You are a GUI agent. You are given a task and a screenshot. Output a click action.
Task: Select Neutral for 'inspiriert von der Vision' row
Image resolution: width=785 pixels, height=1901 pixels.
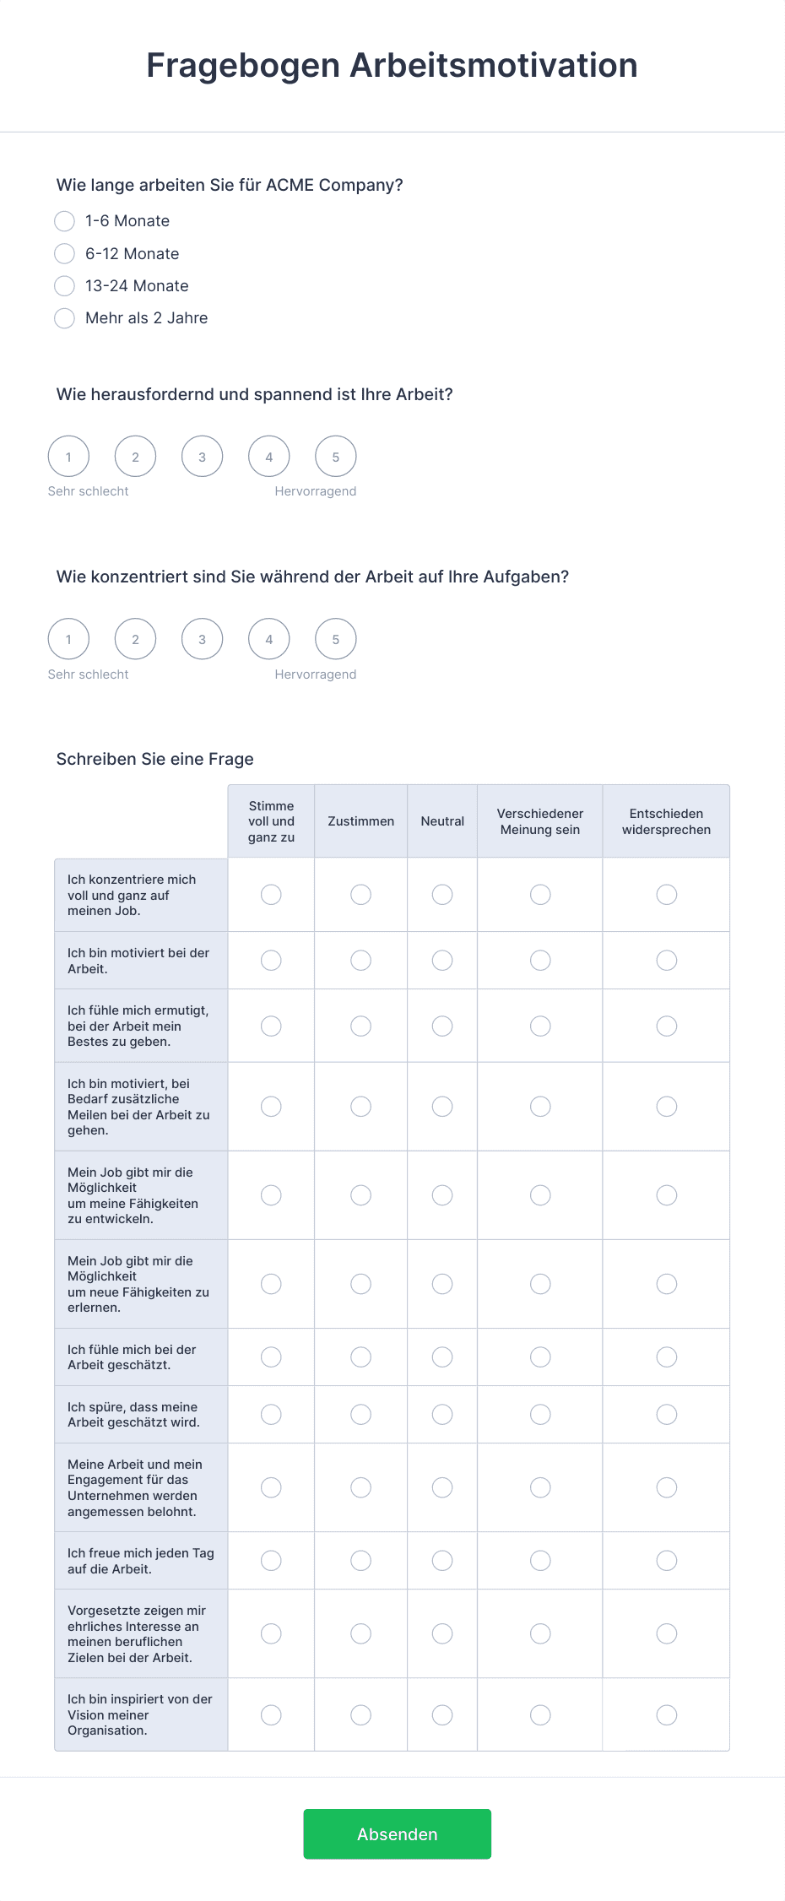pyautogui.click(x=442, y=1714)
